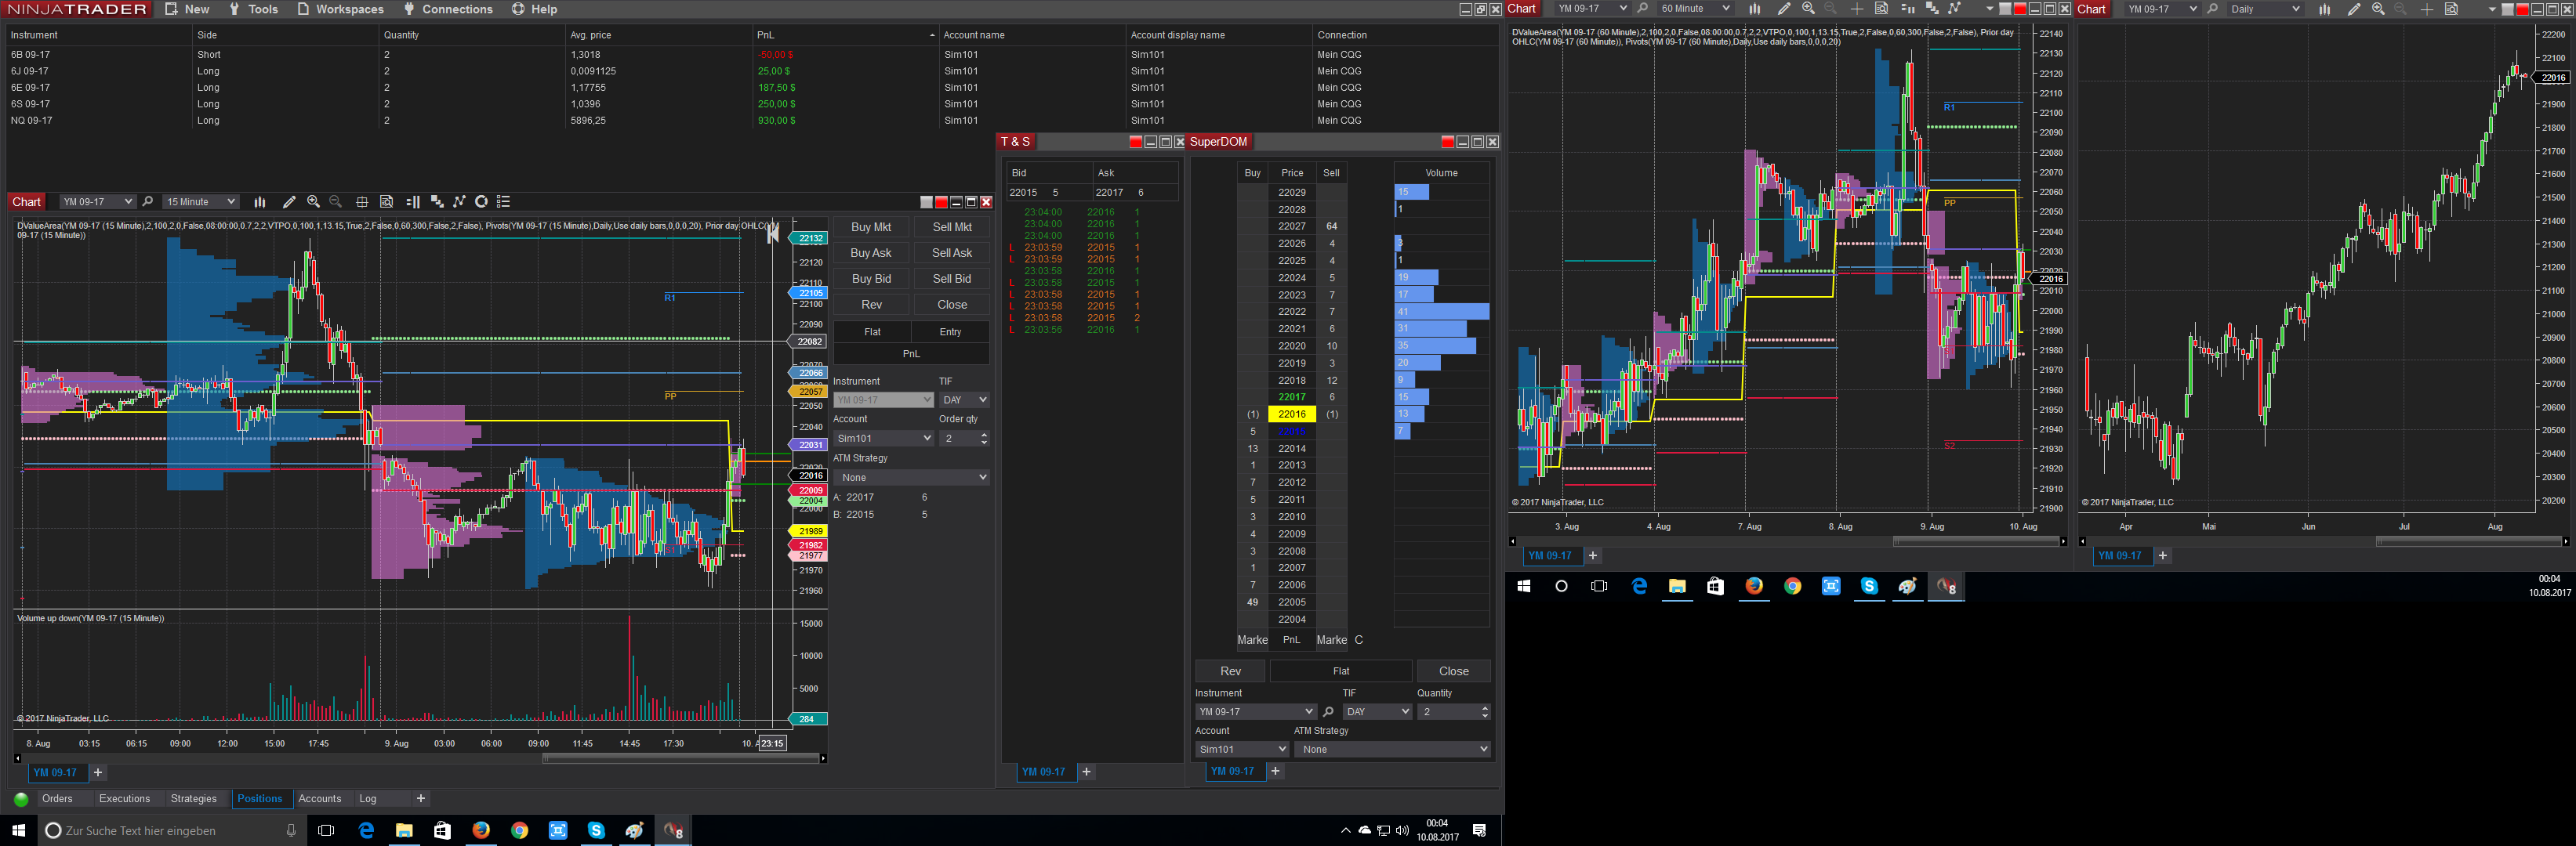Open bar type selector in Daily chart
2576x846 pixels.
[2325, 9]
